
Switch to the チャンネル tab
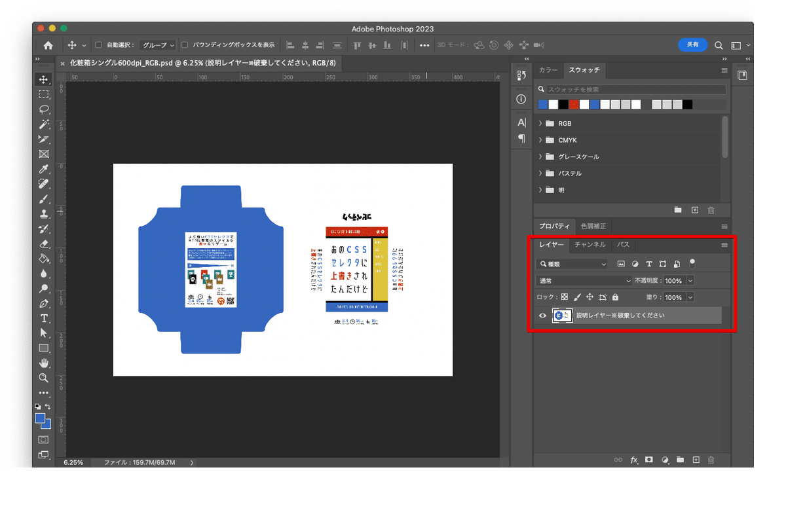pos(590,244)
